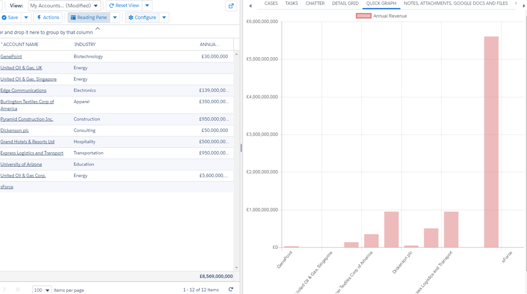Image resolution: width=527 pixels, height=294 pixels.
Task: Switch to the Chatter tab
Action: [315, 3]
